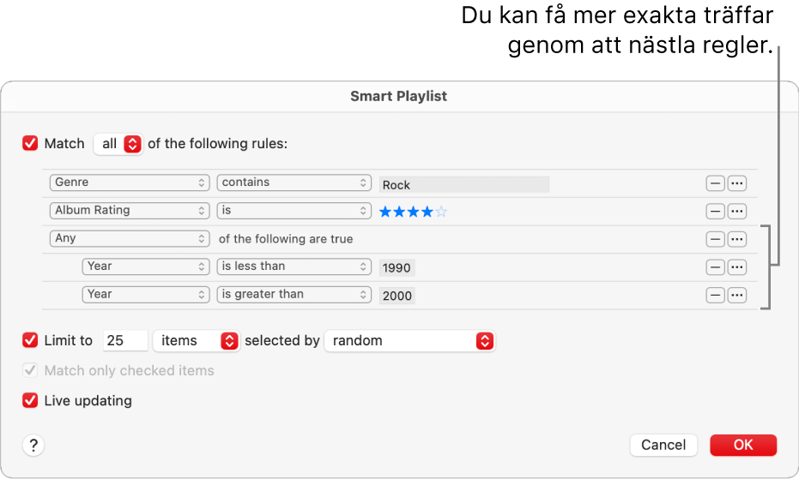This screenshot has height=479, width=799.
Task: Click the Cancel button
Action: 663,445
